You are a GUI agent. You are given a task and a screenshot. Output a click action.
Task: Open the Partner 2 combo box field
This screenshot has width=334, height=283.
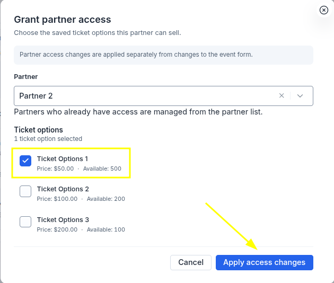point(163,96)
